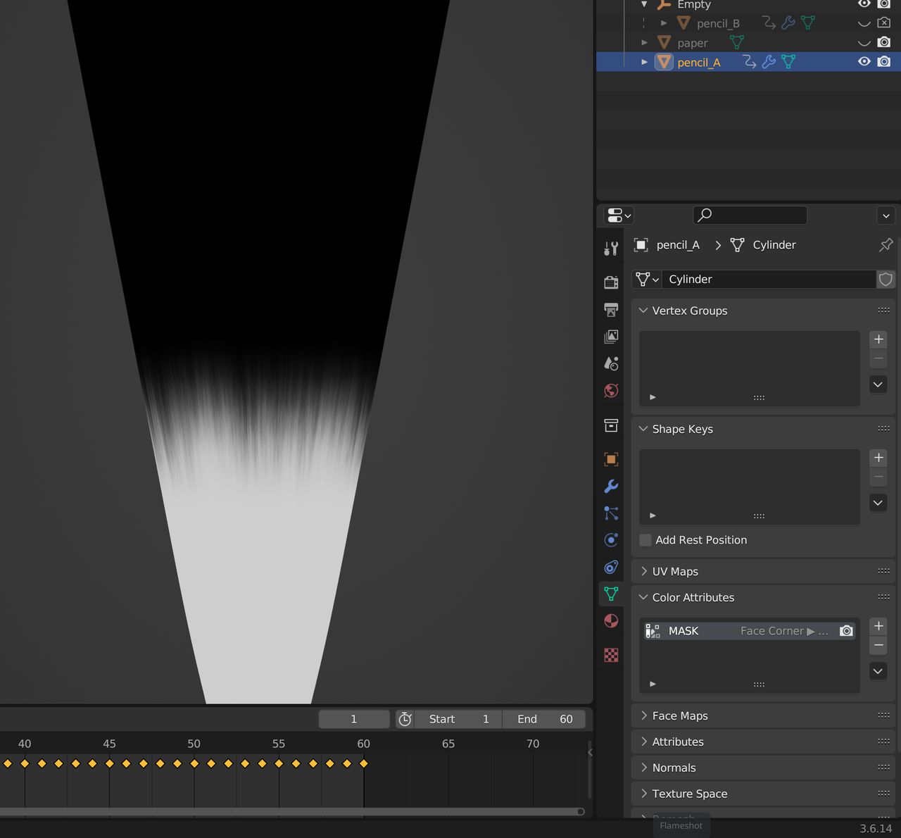Open the Physics properties tab
Image resolution: width=901 pixels, height=838 pixels.
point(611,540)
